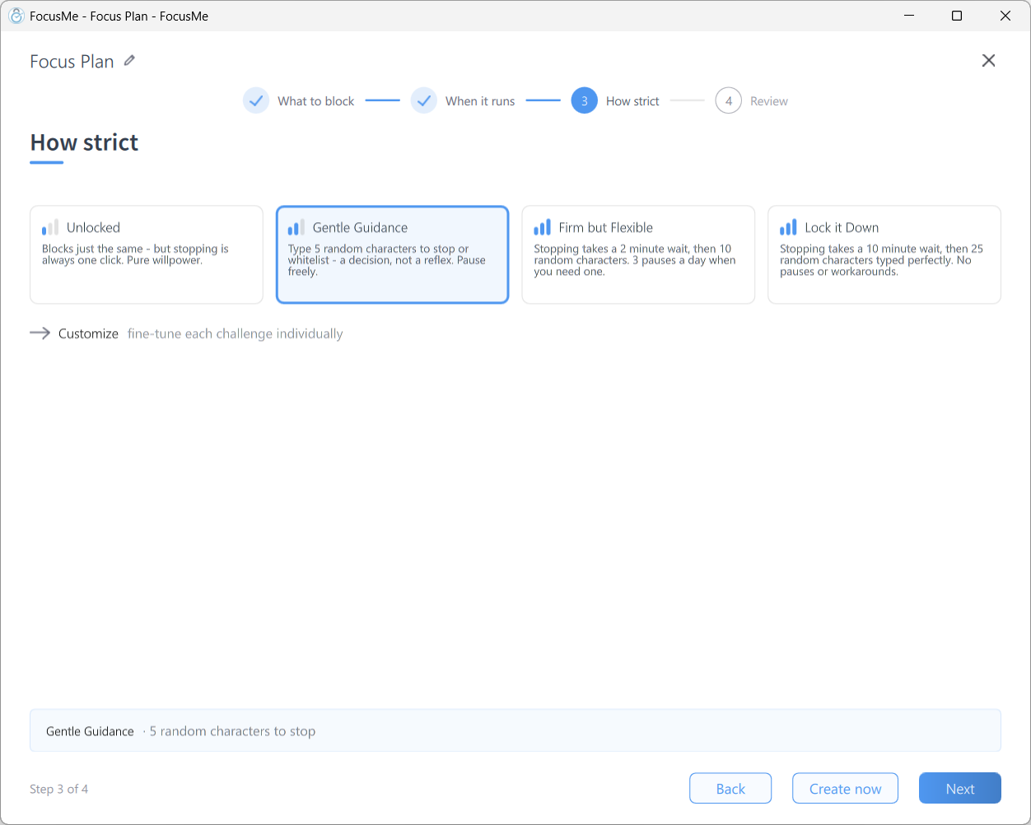
Task: Click the checkmark circle for What to block
Action: tap(256, 100)
